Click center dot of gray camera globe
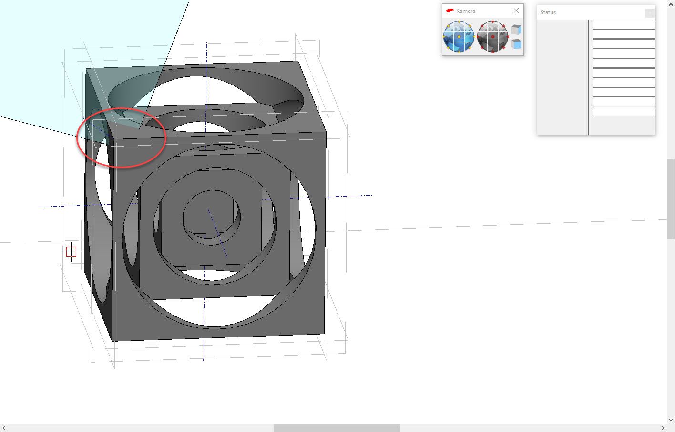 click(493, 37)
